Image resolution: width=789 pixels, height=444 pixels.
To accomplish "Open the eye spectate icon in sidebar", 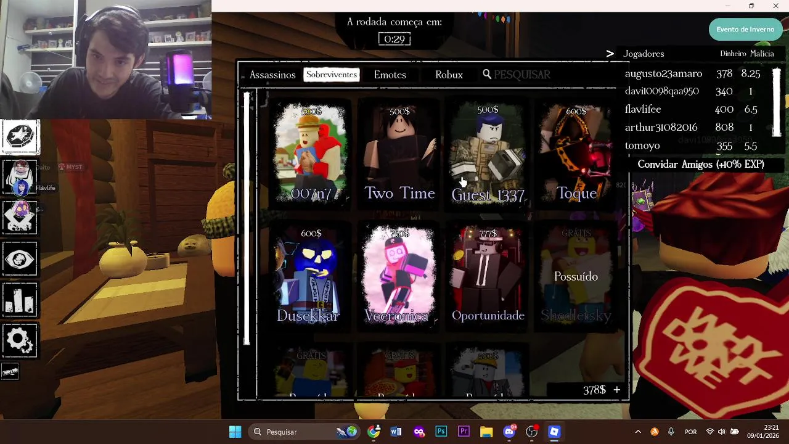I will click(x=20, y=260).
